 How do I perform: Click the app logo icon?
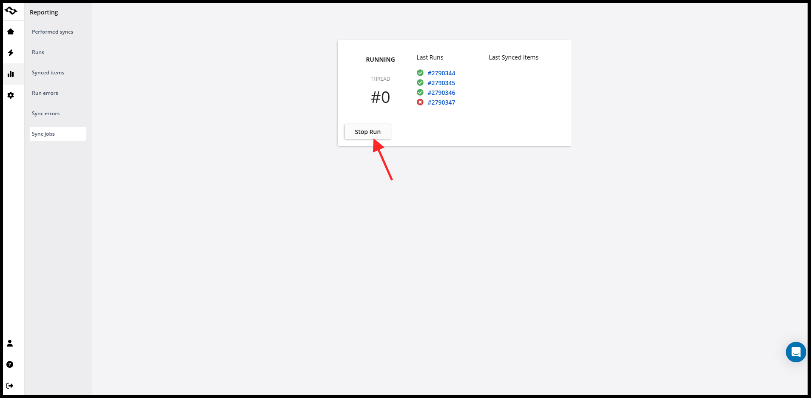pos(11,11)
